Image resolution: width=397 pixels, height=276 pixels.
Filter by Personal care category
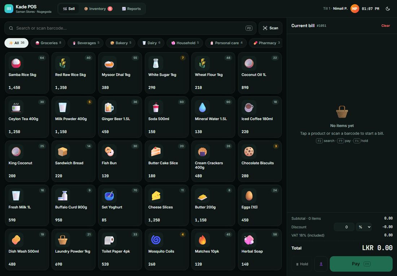click(x=226, y=43)
